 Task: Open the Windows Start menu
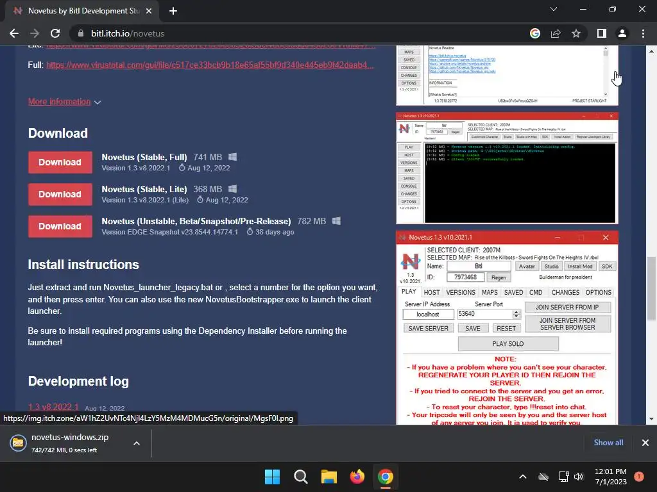pyautogui.click(x=272, y=477)
